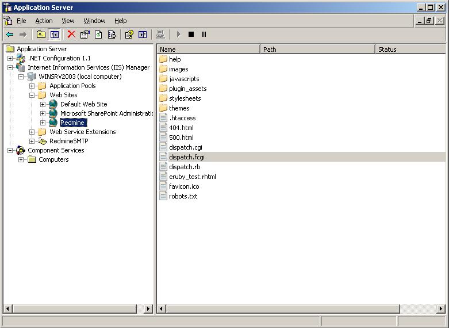Select the help folder
Viewport: 449px width, 328px height.
pos(175,59)
